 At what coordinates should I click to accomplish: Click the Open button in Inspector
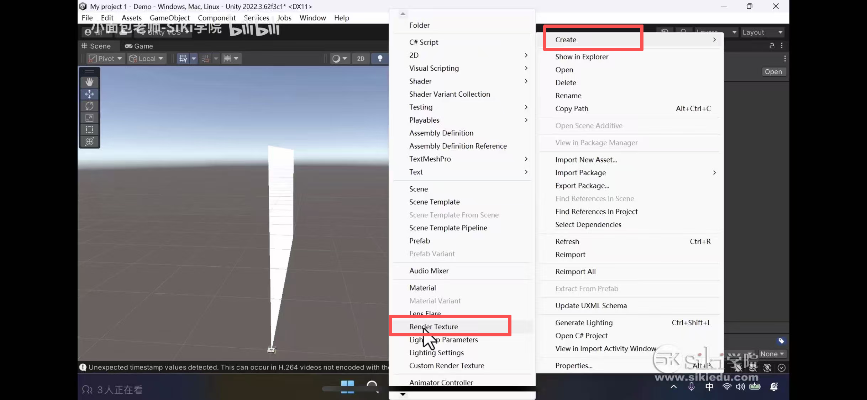[x=773, y=71]
